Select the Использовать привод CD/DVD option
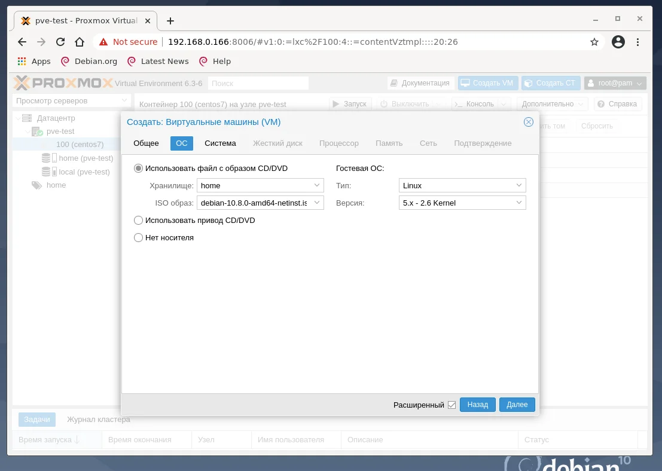Viewport: 662px width, 471px height. click(x=138, y=220)
